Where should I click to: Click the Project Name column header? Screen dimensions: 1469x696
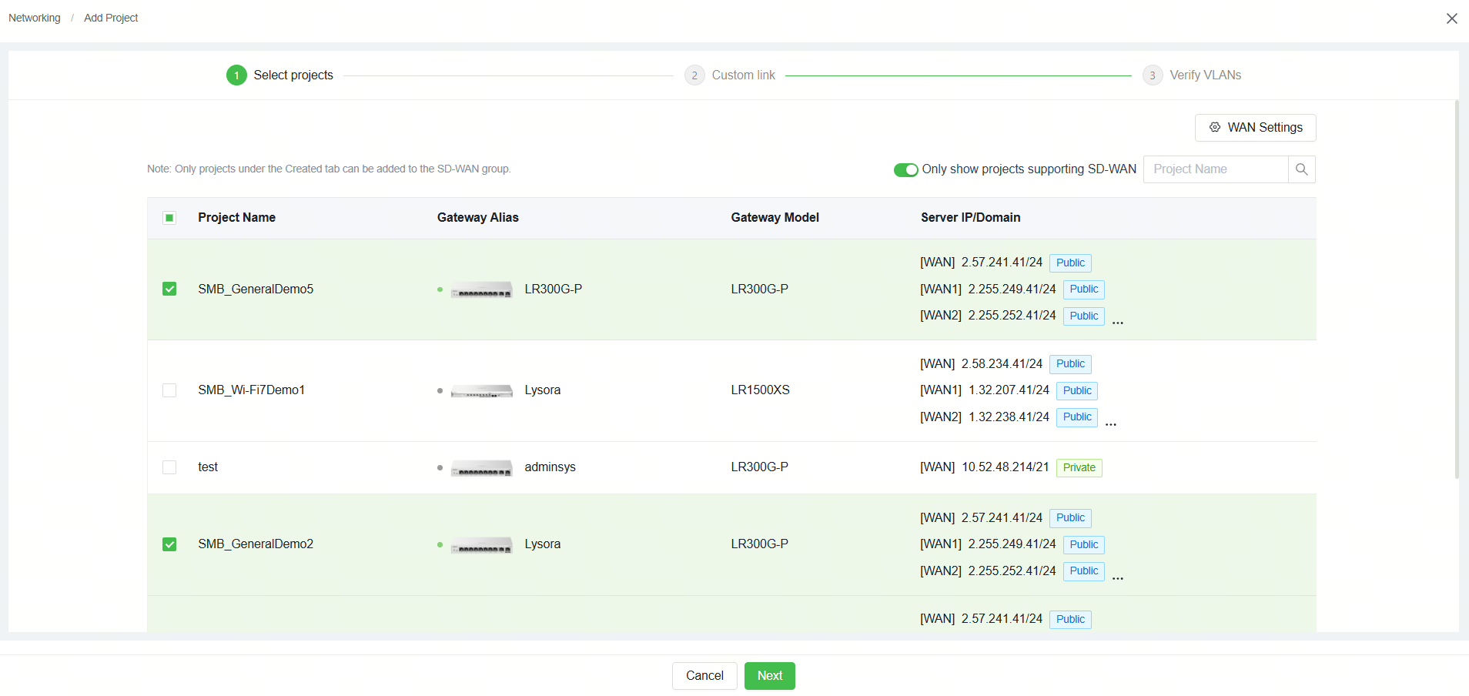(236, 218)
